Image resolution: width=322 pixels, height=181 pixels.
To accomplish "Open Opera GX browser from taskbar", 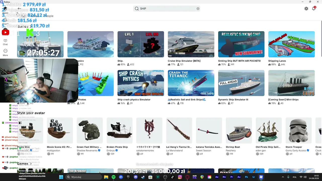I will click(187, 177).
